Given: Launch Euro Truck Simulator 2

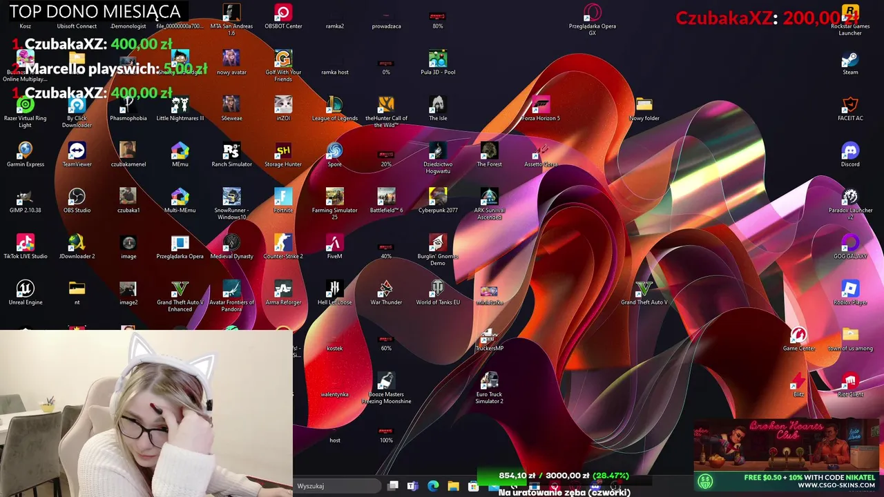Looking at the screenshot, I should tap(489, 381).
